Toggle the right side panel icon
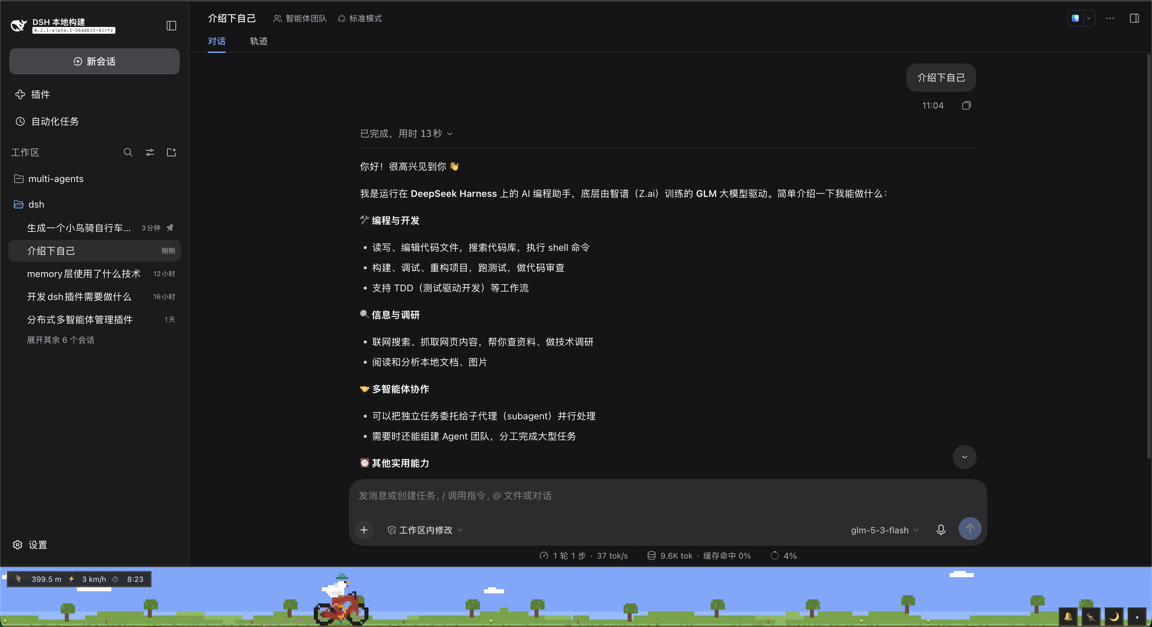This screenshot has height=627, width=1152. (1134, 18)
